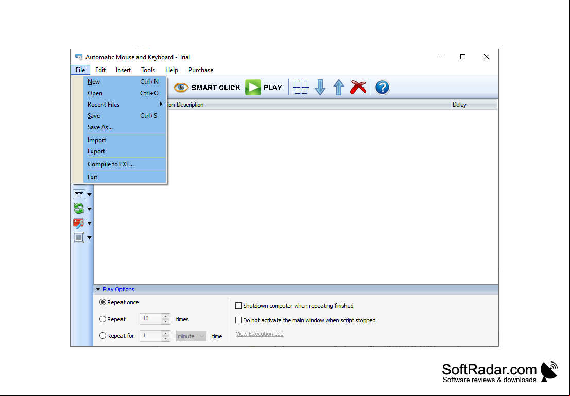The height and width of the screenshot is (396, 570).
Task: Choose Save As... from File menu
Action: (x=124, y=127)
